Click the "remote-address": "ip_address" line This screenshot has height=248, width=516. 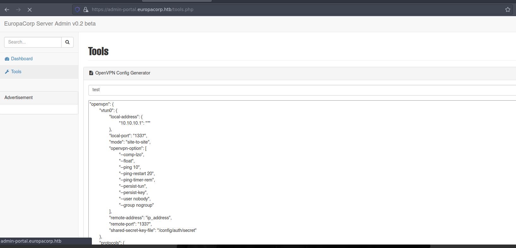tap(140, 218)
